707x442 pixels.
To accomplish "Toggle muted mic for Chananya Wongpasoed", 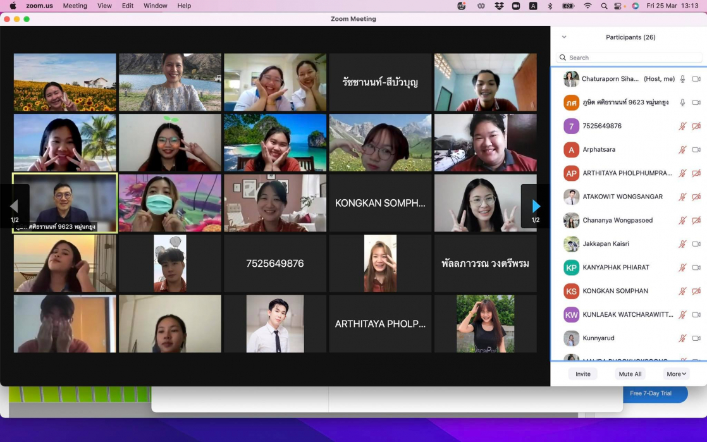I will [x=682, y=221].
